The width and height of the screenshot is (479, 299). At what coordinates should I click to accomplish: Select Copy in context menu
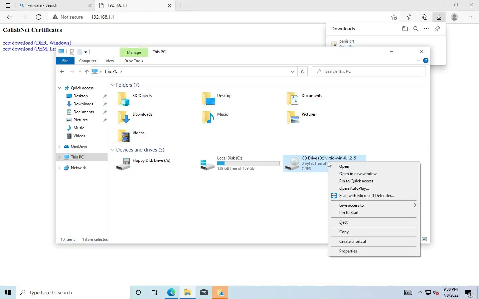point(374,232)
